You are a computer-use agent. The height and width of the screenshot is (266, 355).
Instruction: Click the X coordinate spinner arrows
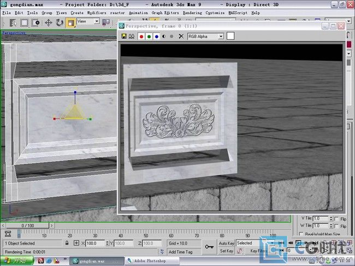click(x=107, y=244)
